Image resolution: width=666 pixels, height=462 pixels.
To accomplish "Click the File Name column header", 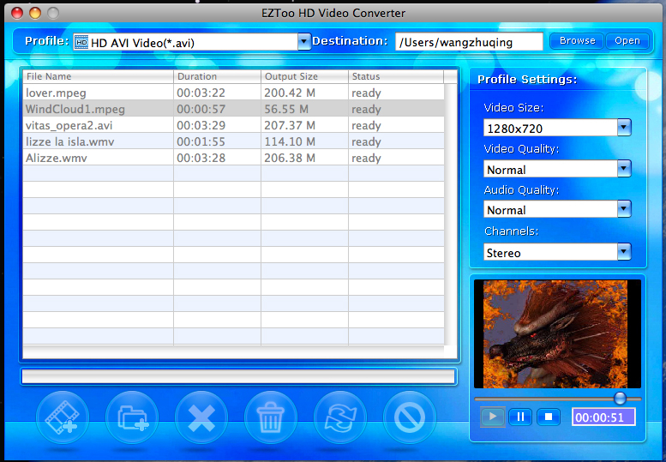I will pyautogui.click(x=98, y=76).
